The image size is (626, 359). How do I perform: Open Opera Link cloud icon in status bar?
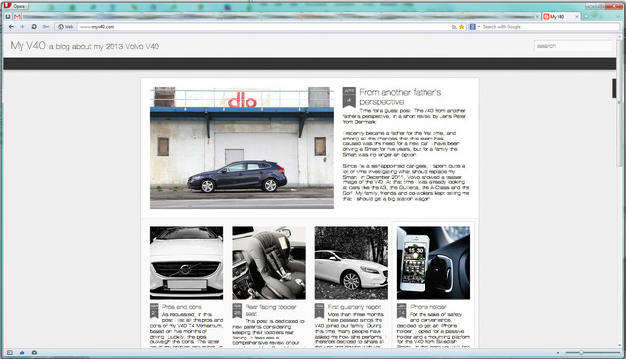click(x=22, y=352)
